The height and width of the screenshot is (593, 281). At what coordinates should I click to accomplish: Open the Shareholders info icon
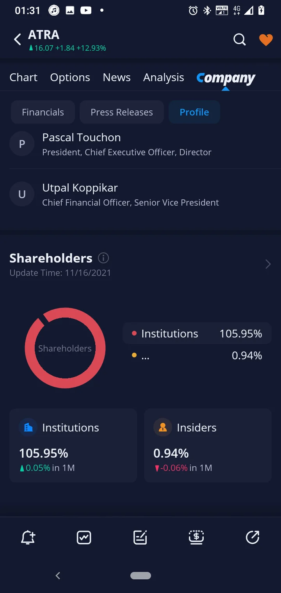(x=103, y=258)
